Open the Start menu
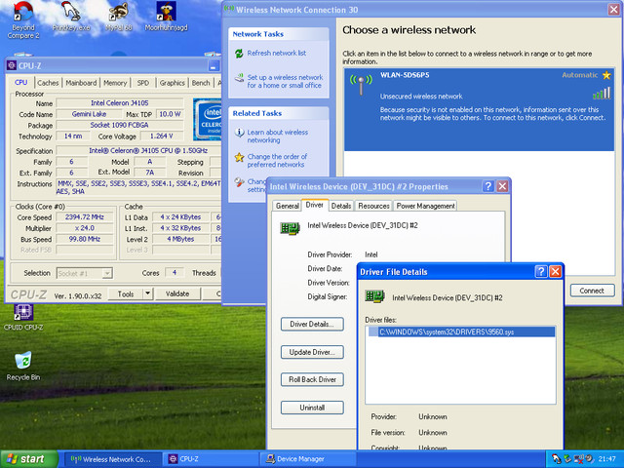This screenshot has width=624, height=468. (x=28, y=459)
